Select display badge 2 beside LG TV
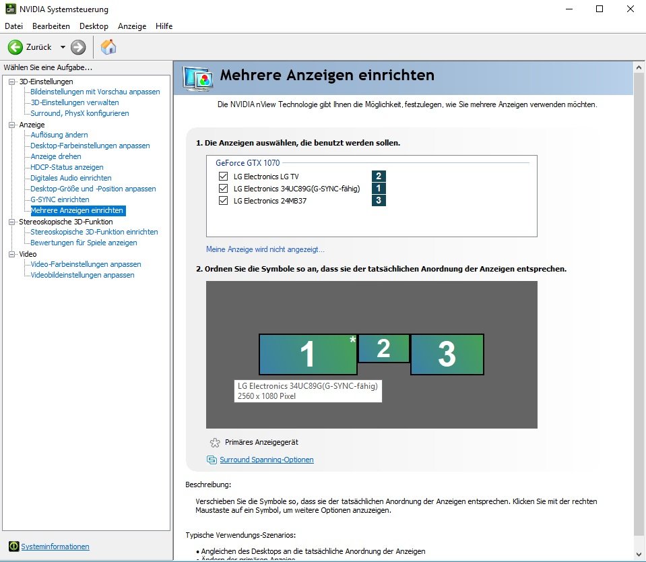The width and height of the screenshot is (646, 562). tap(379, 176)
